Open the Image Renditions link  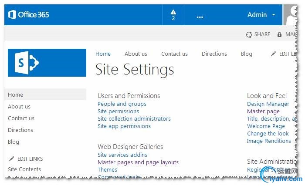coord(269,141)
